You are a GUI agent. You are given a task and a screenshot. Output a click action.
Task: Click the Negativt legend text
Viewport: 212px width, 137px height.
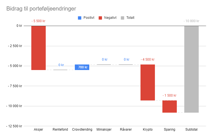110,18
